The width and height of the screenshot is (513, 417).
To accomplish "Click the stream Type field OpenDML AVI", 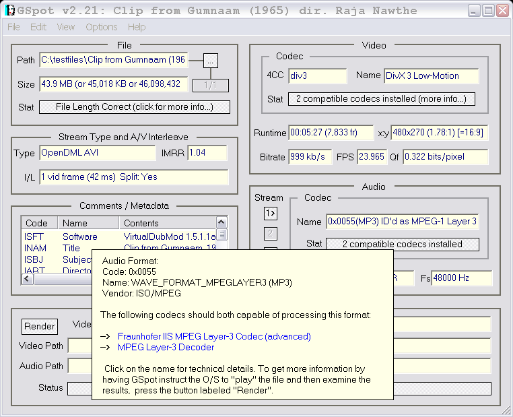I will point(98,153).
